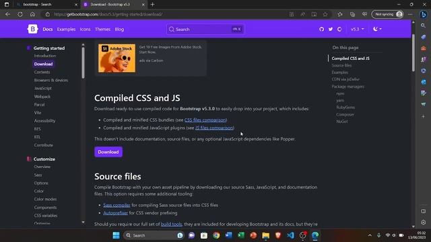Click the page vertical scrollbar
The image size is (431, 242).
[413, 52]
